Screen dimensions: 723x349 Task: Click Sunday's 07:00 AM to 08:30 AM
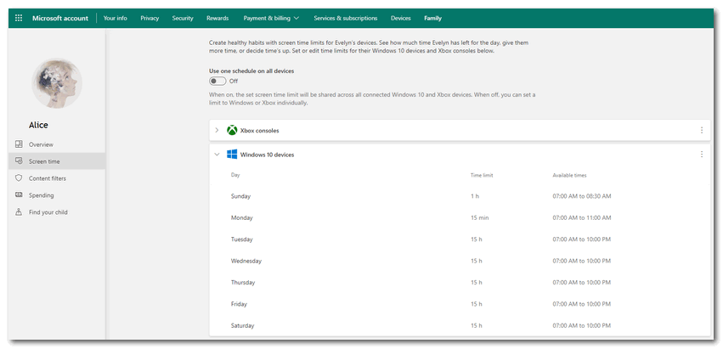tap(582, 196)
